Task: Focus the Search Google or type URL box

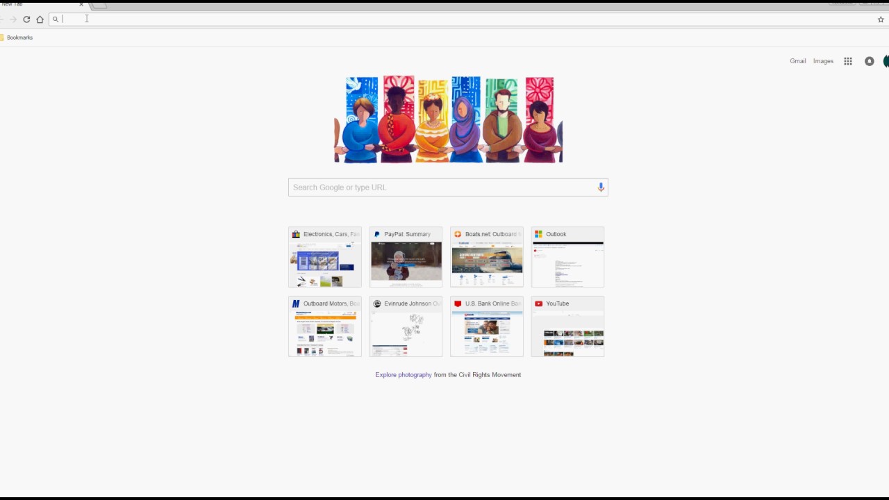Action: (x=448, y=187)
